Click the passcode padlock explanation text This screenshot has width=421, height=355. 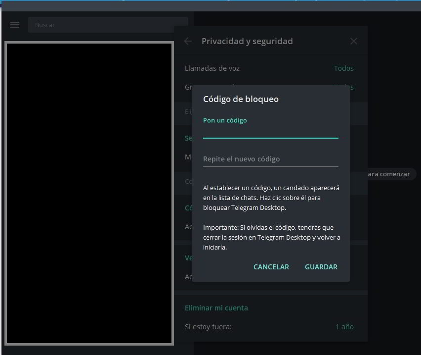point(271,198)
